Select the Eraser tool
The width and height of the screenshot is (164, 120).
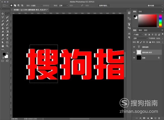pyautogui.click(x=3, y=32)
